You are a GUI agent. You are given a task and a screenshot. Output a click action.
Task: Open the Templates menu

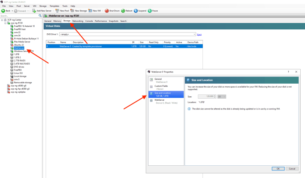point(54,6)
